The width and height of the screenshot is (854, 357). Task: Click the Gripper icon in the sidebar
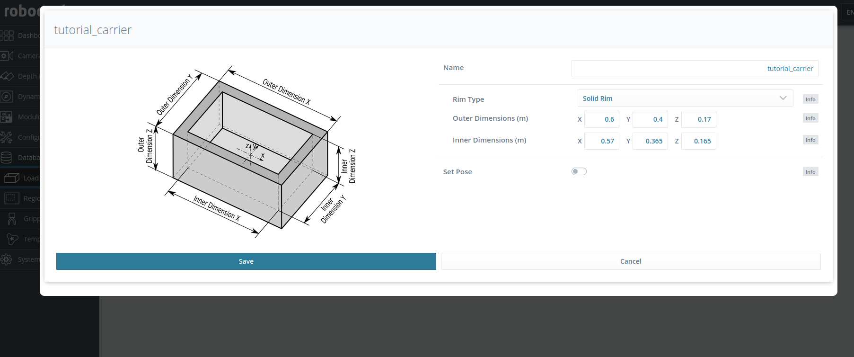click(x=12, y=219)
